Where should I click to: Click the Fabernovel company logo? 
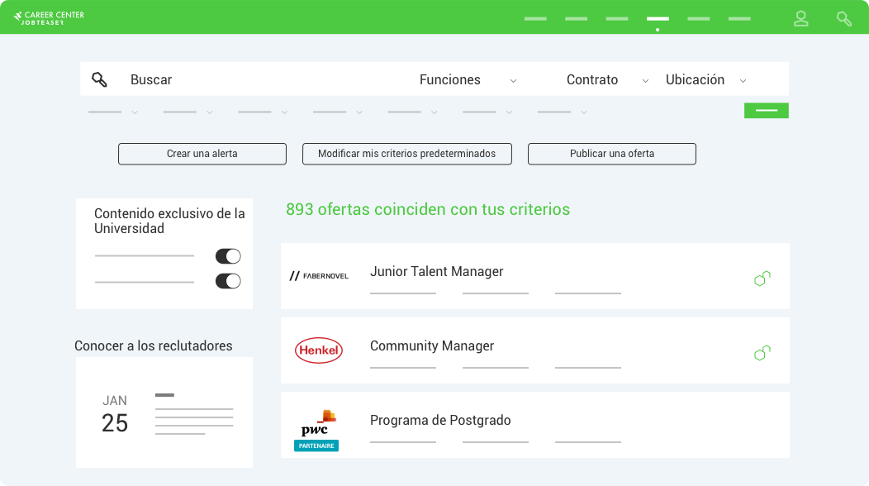point(319,276)
